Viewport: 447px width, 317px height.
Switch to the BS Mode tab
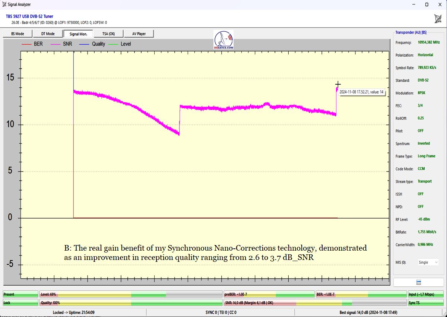18,34
